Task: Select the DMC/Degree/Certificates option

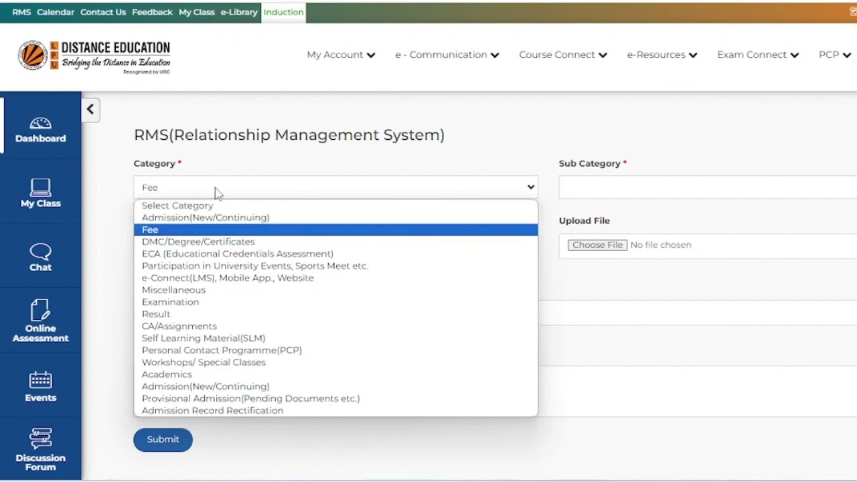Action: pyautogui.click(x=335, y=242)
